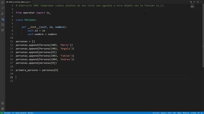Click 'primera_persona' variable on line 19

[x=27, y=70]
